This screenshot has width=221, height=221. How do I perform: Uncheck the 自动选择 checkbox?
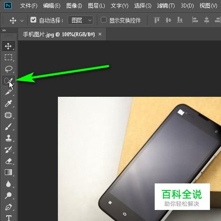click(33, 19)
